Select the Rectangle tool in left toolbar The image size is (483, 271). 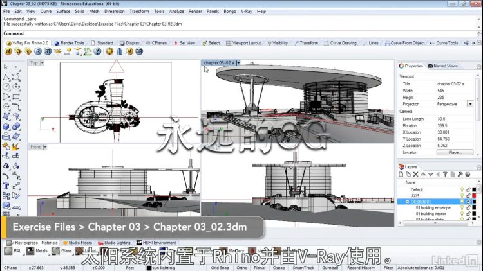[16, 97]
